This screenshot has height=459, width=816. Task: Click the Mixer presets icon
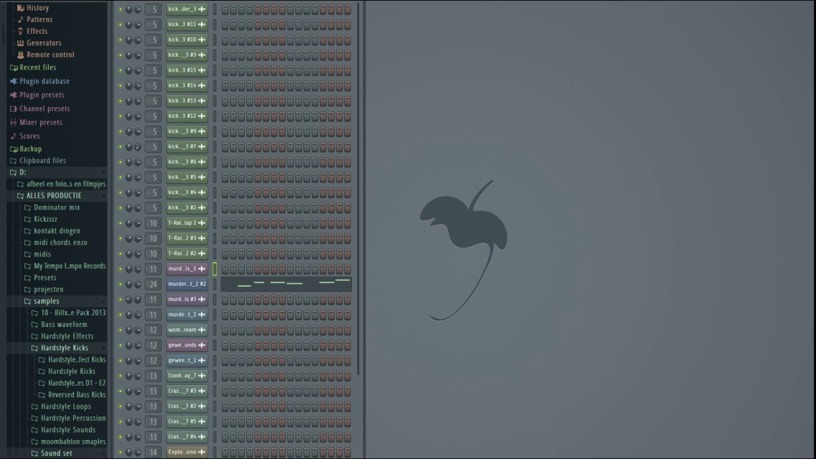click(x=13, y=122)
